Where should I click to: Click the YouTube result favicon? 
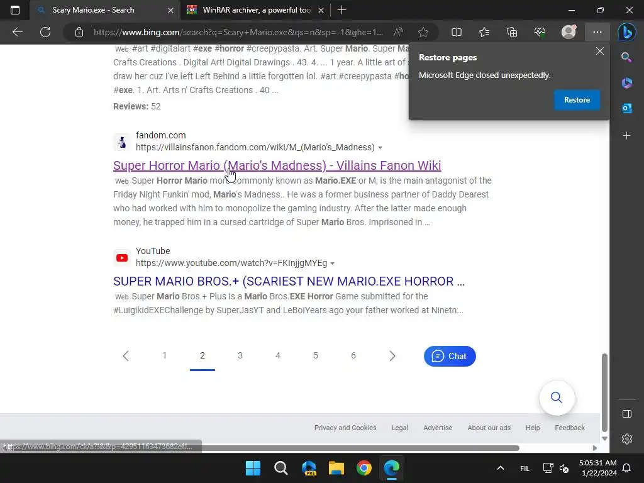pos(121,258)
